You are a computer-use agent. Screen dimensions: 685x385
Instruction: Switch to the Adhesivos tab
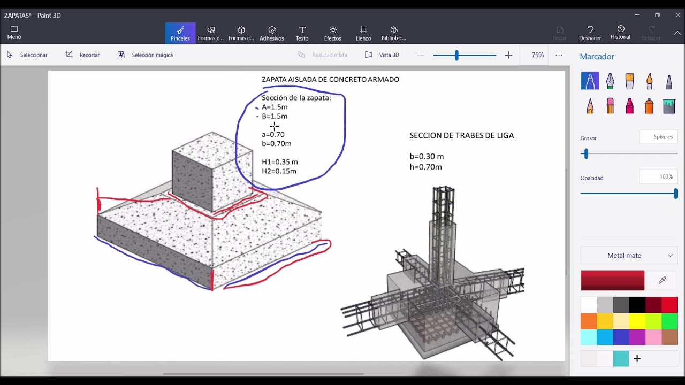272,33
